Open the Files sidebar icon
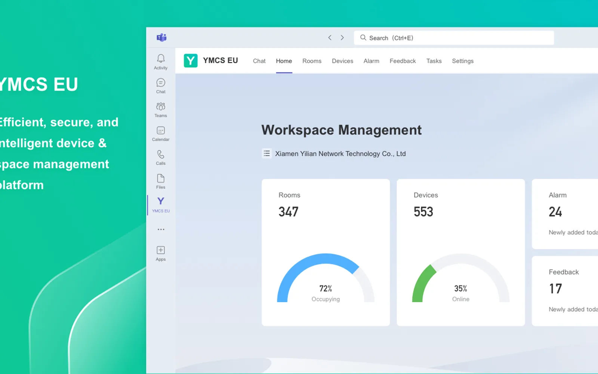The image size is (598, 374). click(161, 181)
